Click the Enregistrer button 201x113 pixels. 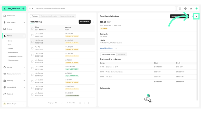pos(179,16)
